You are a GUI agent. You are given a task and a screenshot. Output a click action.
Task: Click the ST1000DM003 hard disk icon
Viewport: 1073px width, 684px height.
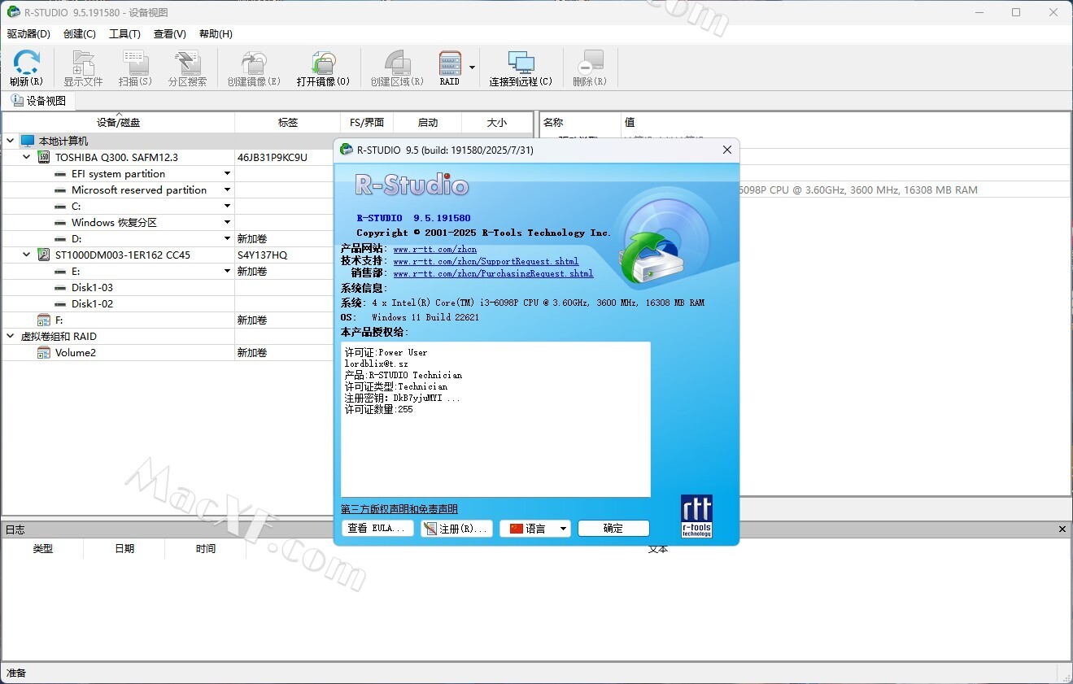point(44,255)
